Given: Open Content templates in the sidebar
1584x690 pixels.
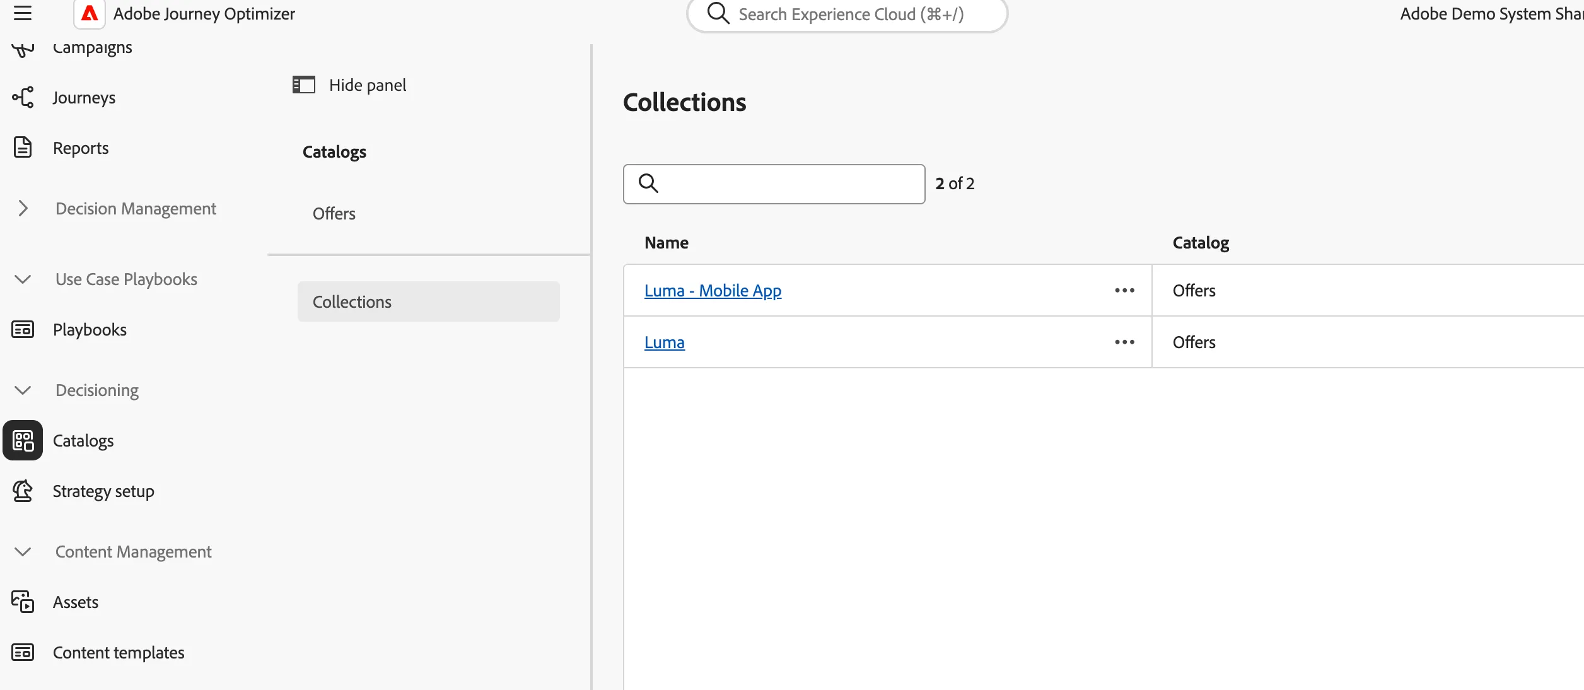Looking at the screenshot, I should (x=119, y=653).
